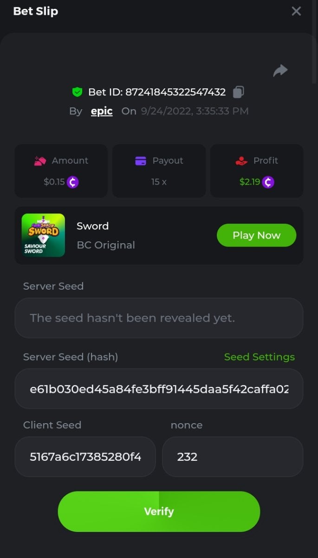
Task: Click the Server Seed field
Action: pyautogui.click(x=159, y=318)
